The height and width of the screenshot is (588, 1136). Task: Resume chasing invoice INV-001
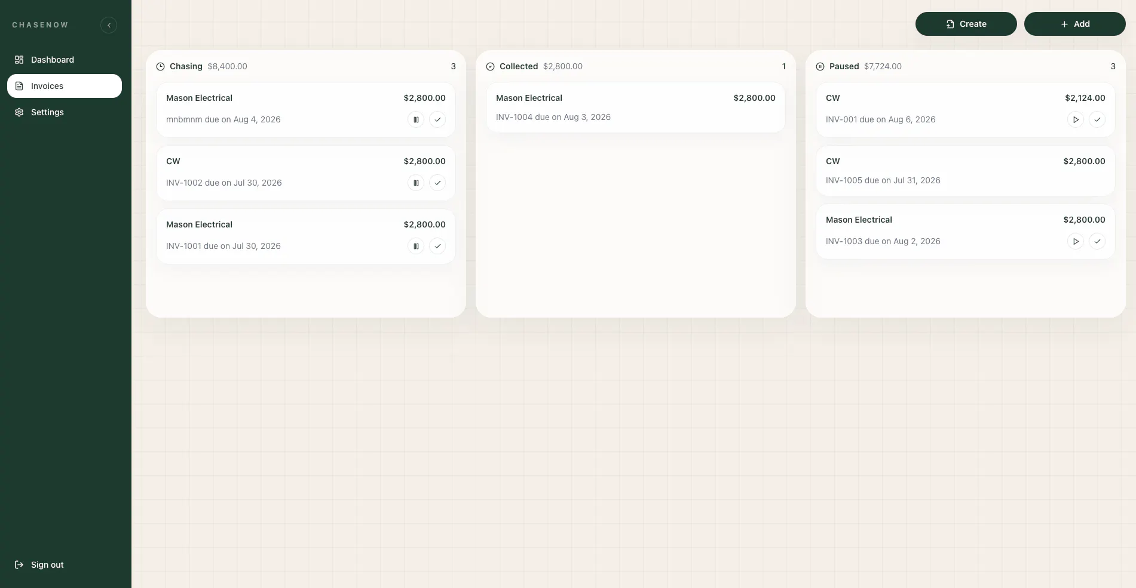coord(1076,119)
